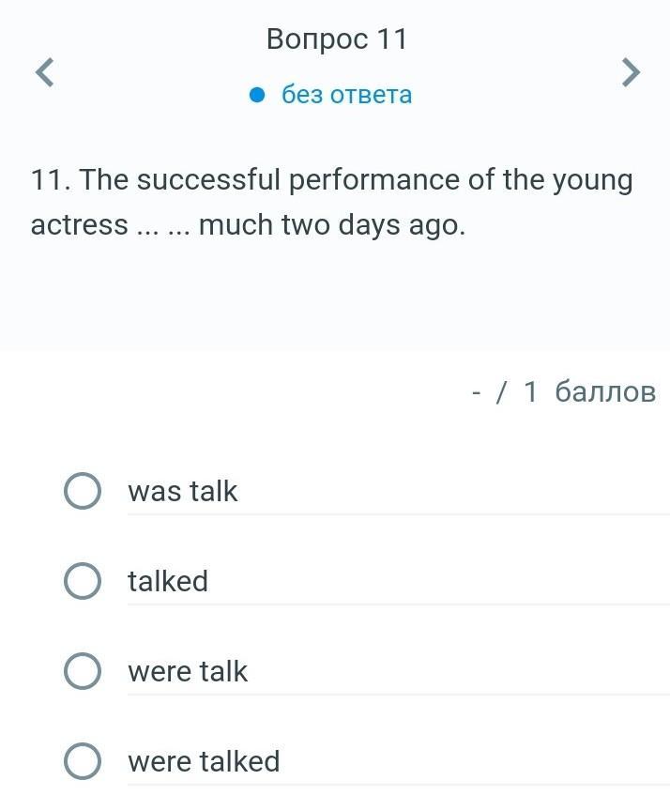This screenshot has height=795, width=670.
Task: Click the "11." number in question text
Action: 51,179
